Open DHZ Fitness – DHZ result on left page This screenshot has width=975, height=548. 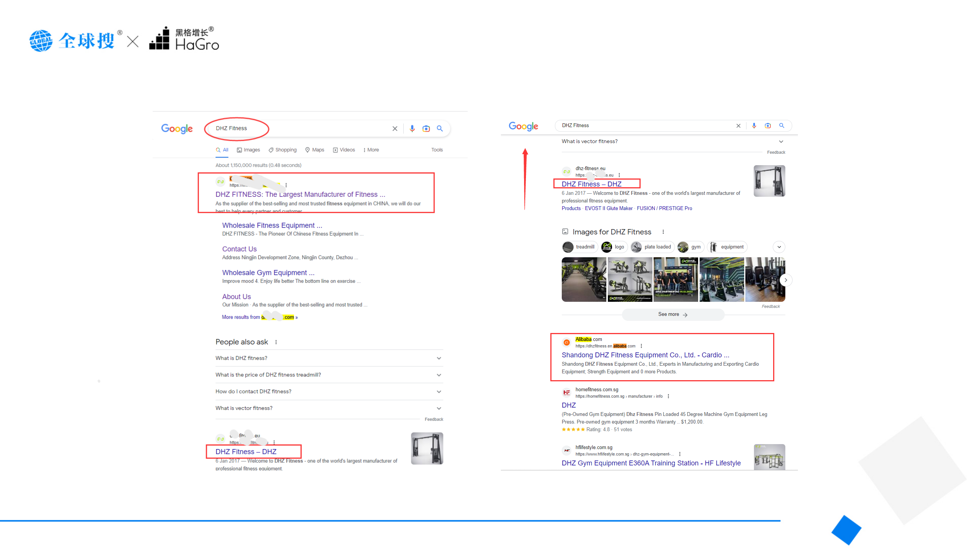[246, 452]
